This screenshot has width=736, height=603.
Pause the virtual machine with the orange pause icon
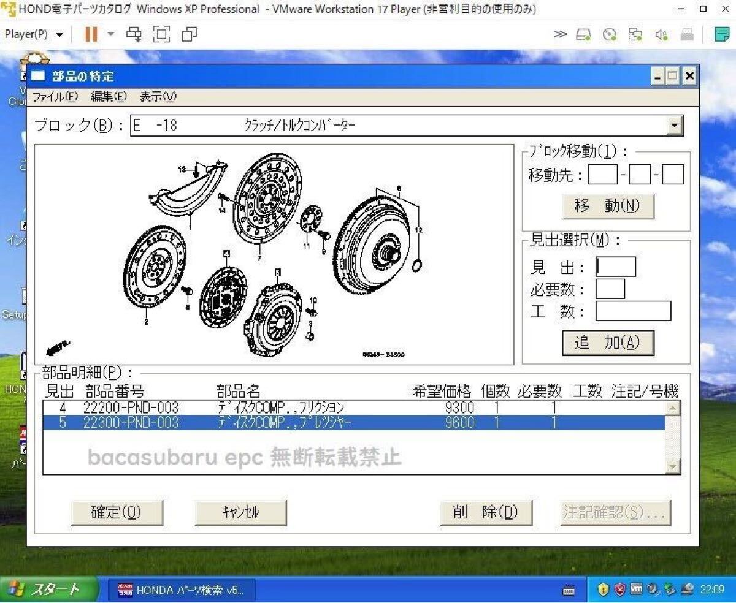click(91, 34)
